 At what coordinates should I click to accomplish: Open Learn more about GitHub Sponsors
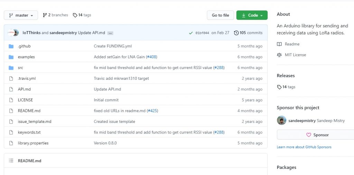pos(304,147)
